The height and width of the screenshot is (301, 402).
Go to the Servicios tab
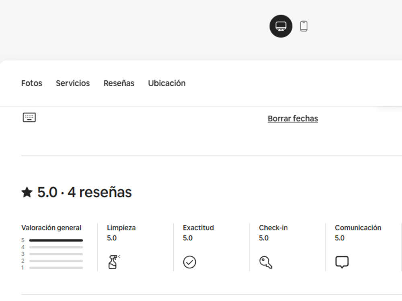coord(73,83)
